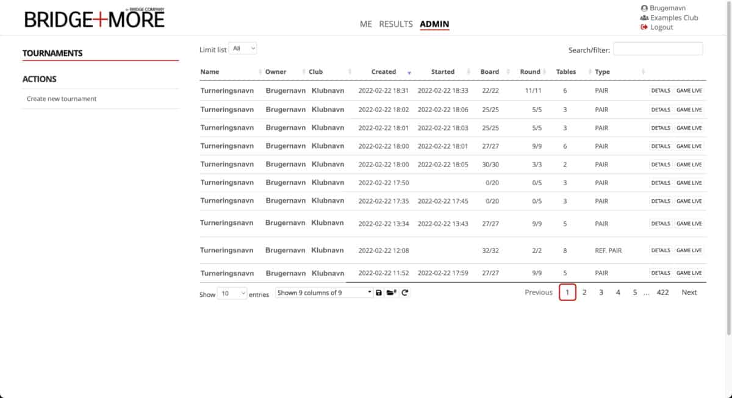Click the group icon beside Examples Club
The width and height of the screenshot is (732, 398).
(644, 18)
